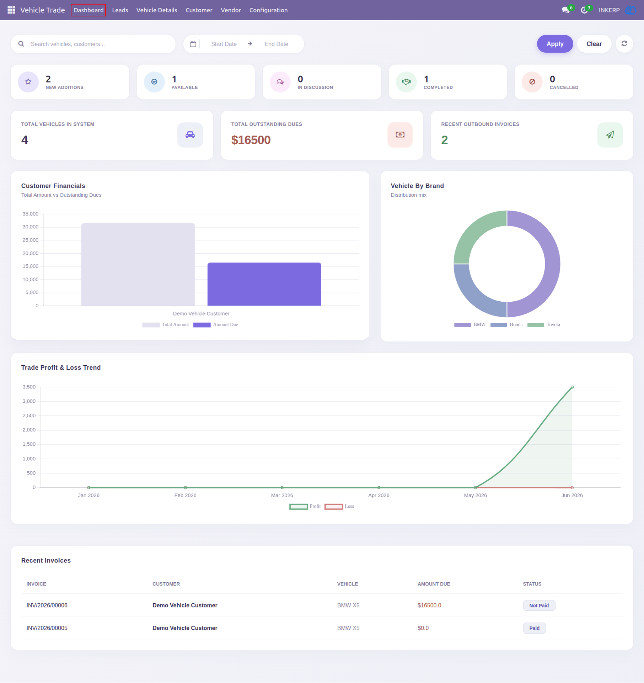Click Status column header
This screenshot has width=644, height=683.
[532, 584]
